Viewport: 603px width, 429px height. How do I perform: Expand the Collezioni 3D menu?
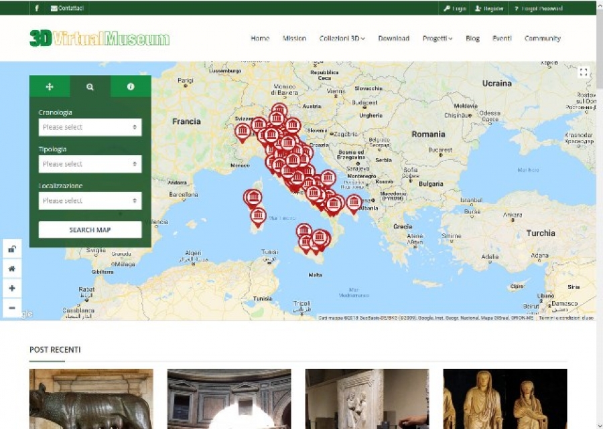pyautogui.click(x=342, y=39)
